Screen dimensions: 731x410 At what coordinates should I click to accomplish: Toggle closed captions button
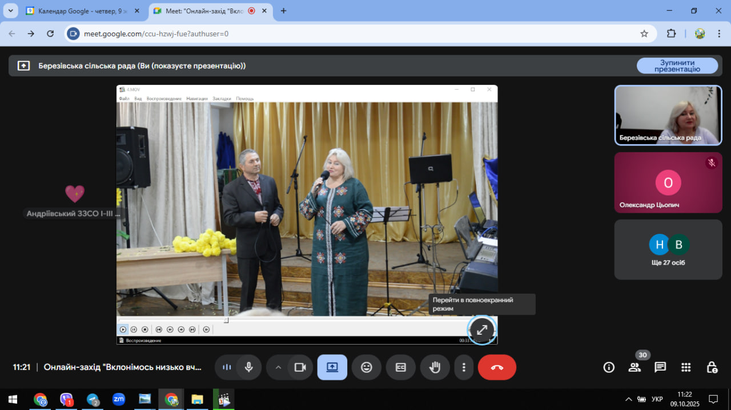pos(401,367)
